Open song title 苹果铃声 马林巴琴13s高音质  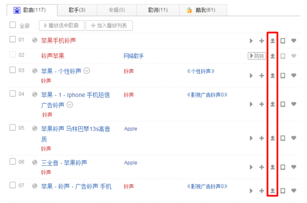76,134
